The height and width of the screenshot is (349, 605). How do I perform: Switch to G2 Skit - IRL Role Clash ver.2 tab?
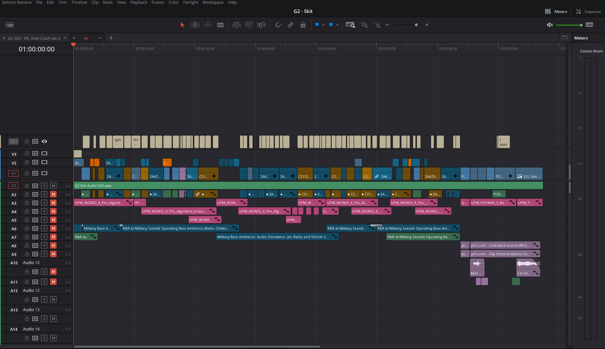(33, 38)
